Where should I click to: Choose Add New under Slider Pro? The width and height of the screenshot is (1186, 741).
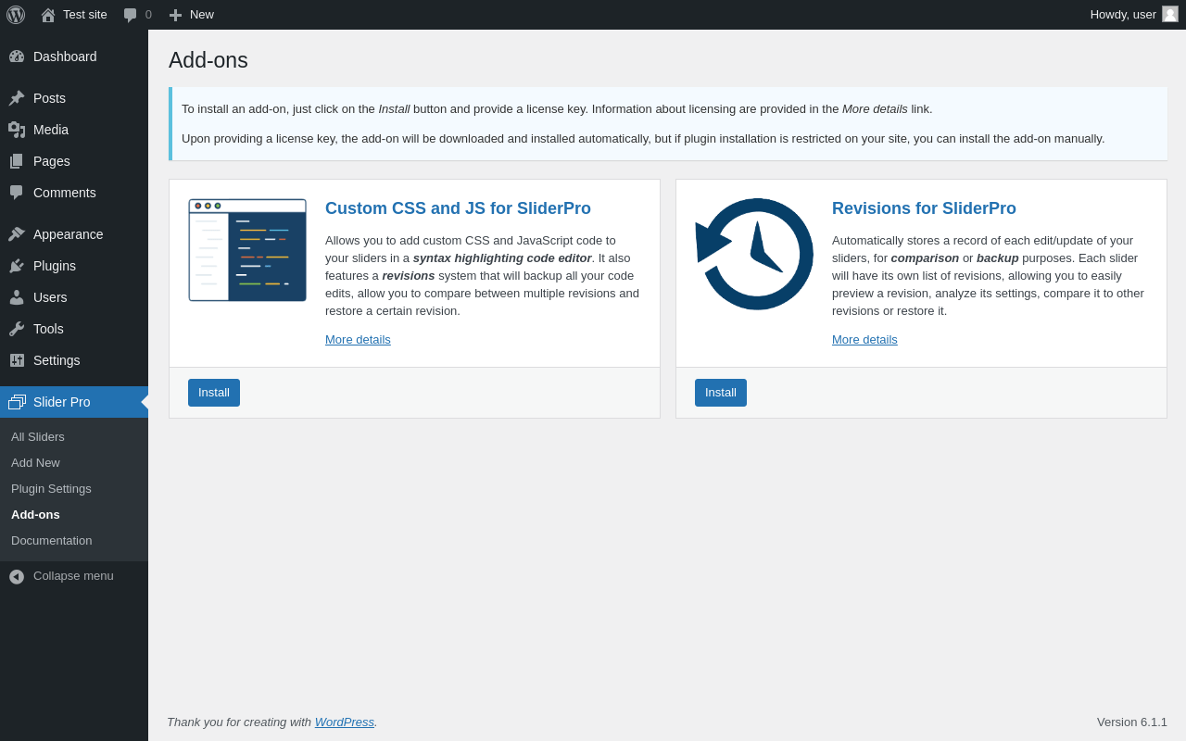pos(74,463)
